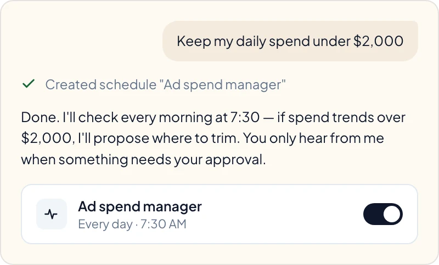This screenshot has height=265, width=439.
Task: Click "You only hear from me" sentence
Action: pos(313,138)
